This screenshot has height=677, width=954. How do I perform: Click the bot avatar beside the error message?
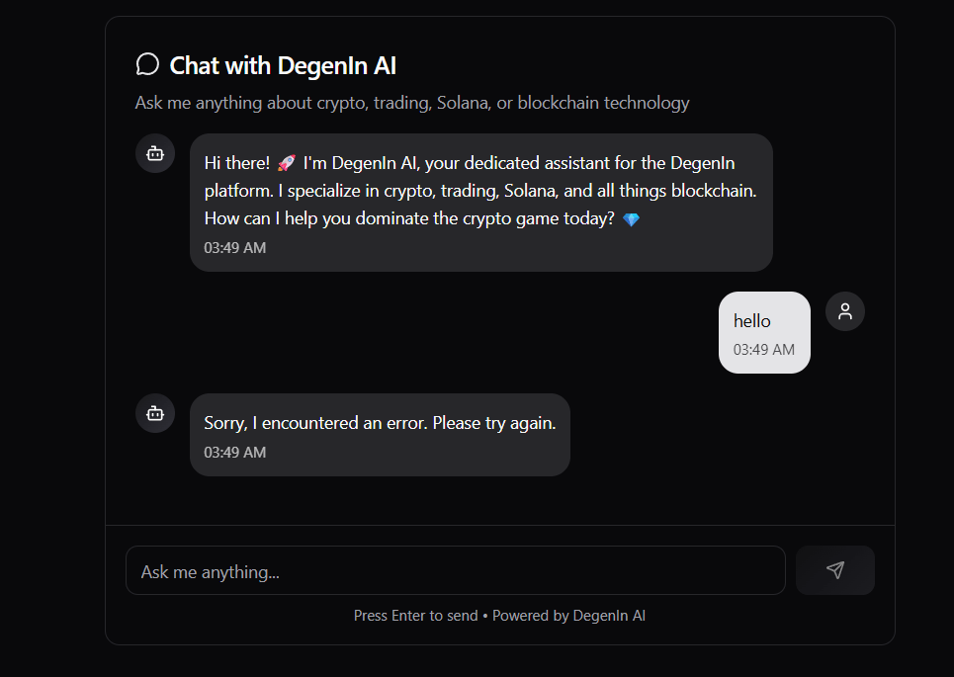tap(155, 413)
